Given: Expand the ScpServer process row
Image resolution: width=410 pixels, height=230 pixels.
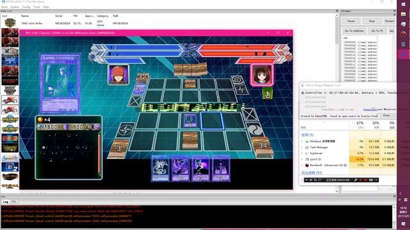Looking at the screenshot, I should pos(302,153).
